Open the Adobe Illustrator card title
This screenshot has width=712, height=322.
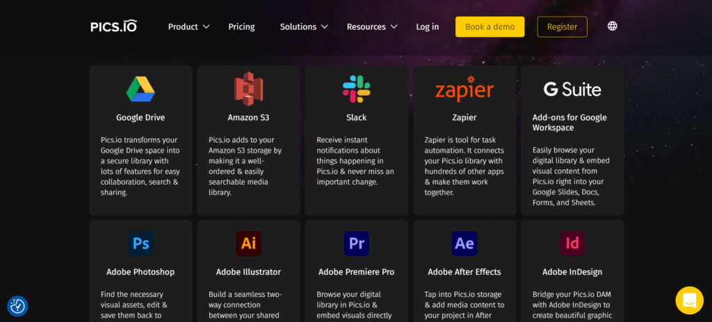(x=248, y=272)
